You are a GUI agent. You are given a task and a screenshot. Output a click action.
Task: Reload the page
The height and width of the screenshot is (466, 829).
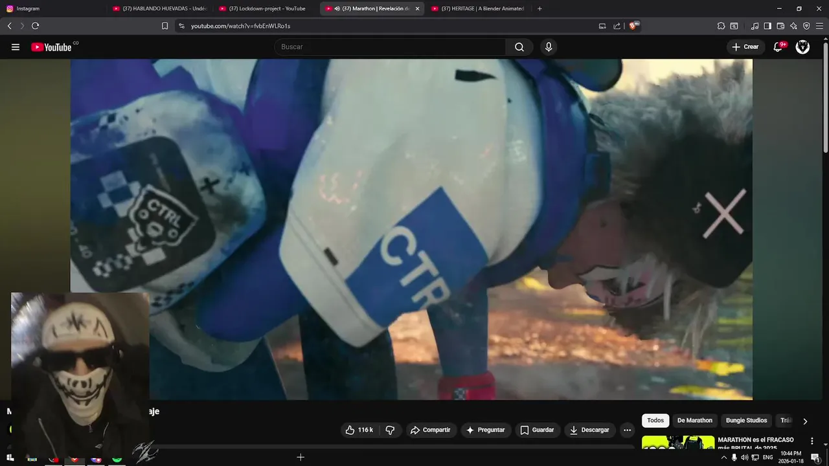point(35,26)
